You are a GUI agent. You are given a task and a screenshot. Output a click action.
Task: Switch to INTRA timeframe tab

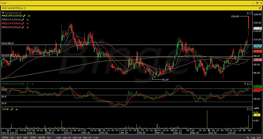(5, 137)
